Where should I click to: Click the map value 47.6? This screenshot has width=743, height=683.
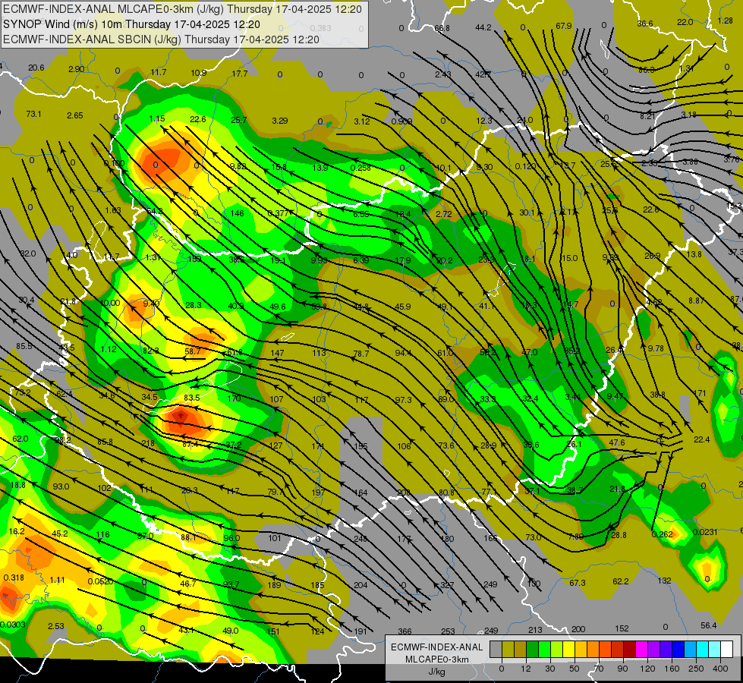pyautogui.click(x=617, y=442)
